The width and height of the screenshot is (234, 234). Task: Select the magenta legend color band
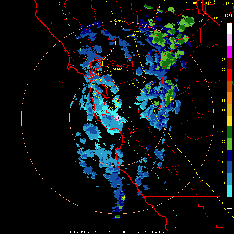(x=230, y=52)
